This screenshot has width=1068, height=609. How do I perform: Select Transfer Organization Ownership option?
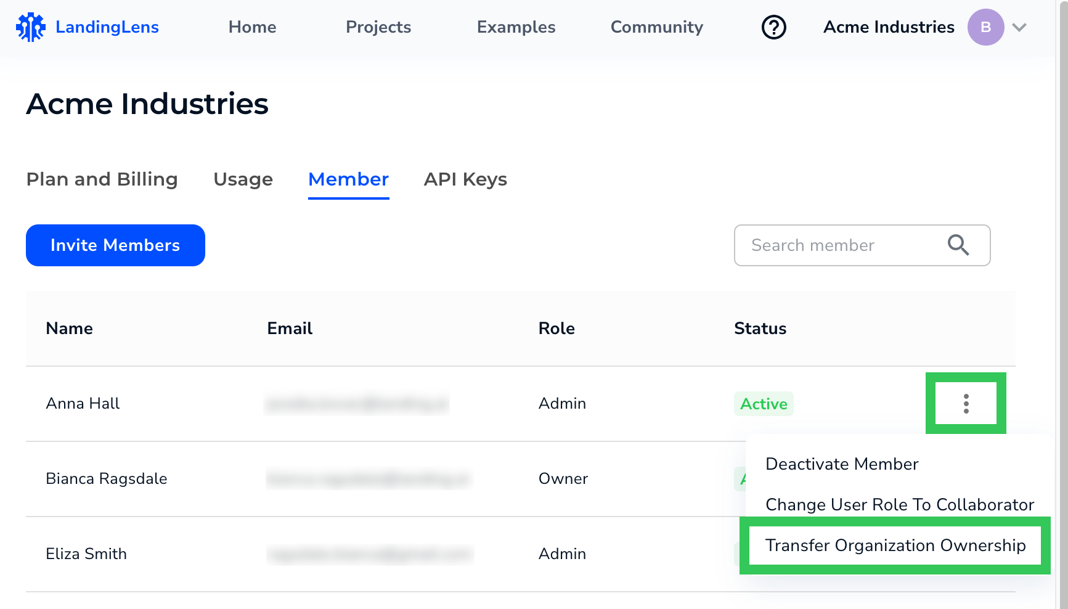[895, 546]
